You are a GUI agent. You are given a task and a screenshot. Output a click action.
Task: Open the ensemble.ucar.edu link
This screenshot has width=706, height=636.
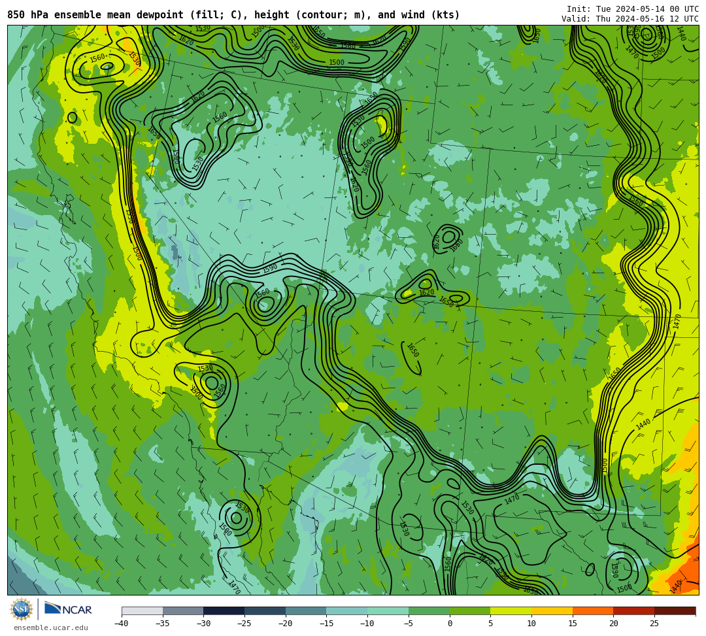[x=50, y=628]
